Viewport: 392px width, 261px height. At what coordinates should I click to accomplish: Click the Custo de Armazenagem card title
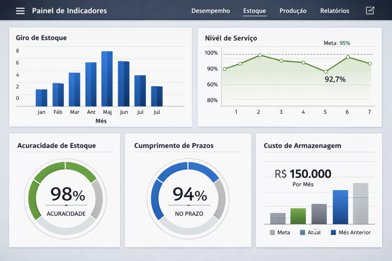(x=302, y=146)
